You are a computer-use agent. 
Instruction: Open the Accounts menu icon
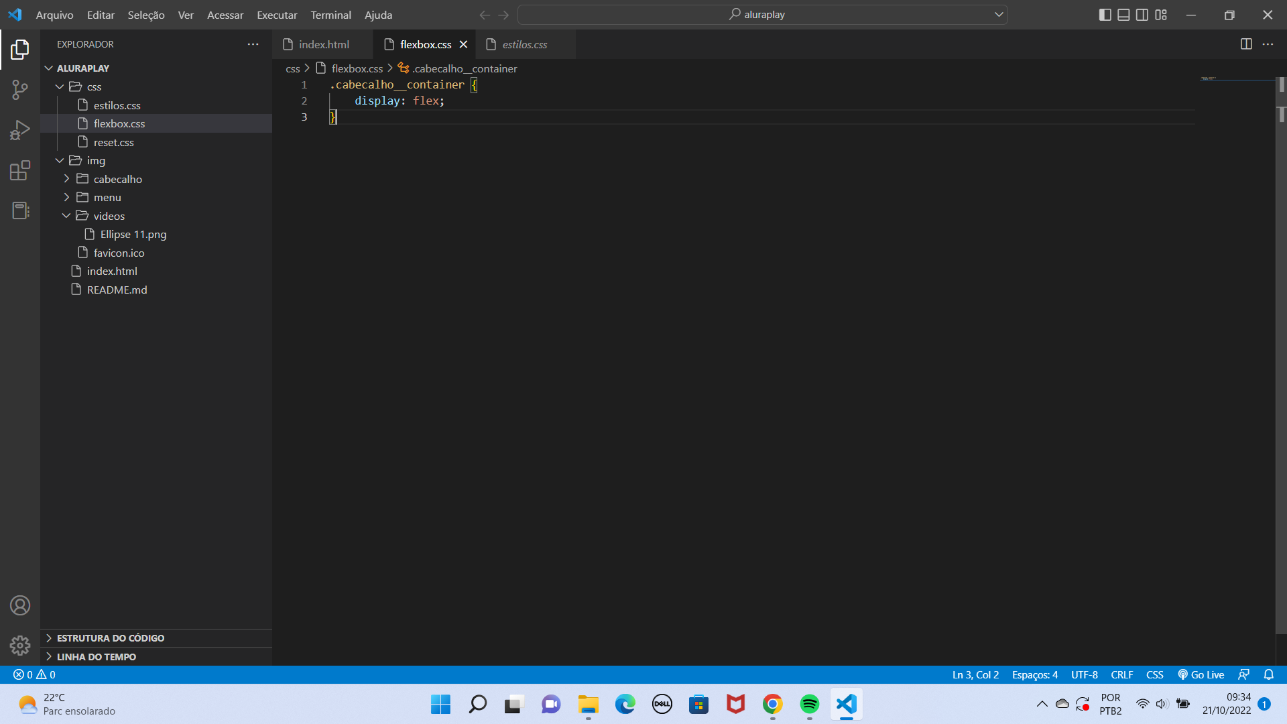(x=20, y=605)
